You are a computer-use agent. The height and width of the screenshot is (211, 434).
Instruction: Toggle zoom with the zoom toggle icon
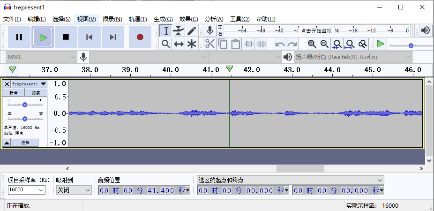pos(363,44)
